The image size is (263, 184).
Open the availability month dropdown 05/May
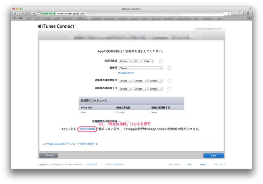(x=125, y=61)
